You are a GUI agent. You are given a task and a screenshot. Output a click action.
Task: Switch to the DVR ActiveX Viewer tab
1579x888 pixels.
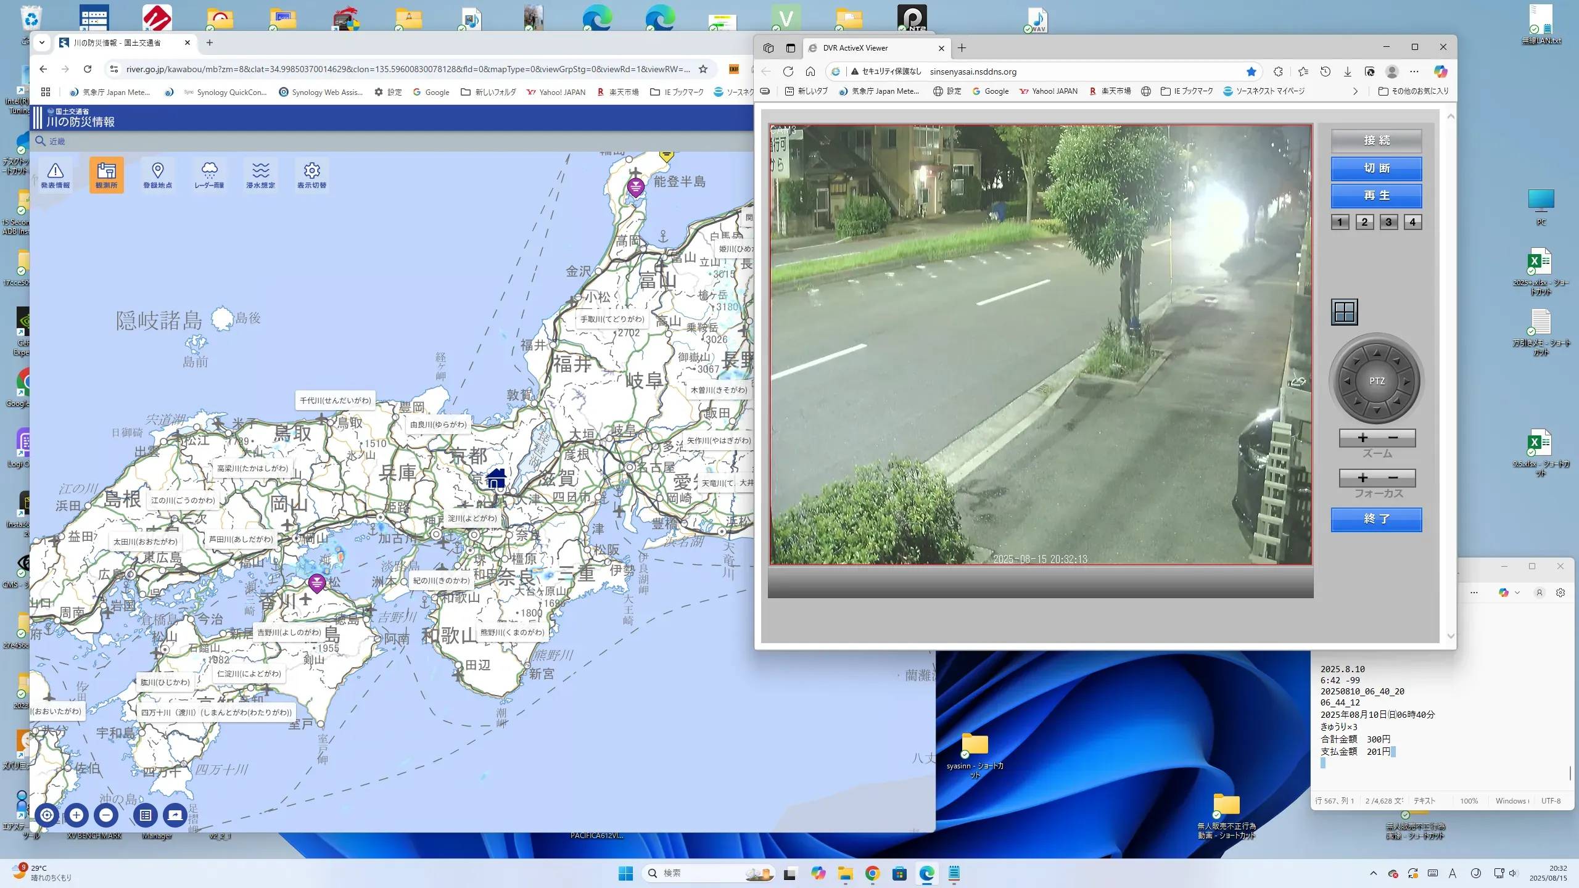[x=855, y=48]
